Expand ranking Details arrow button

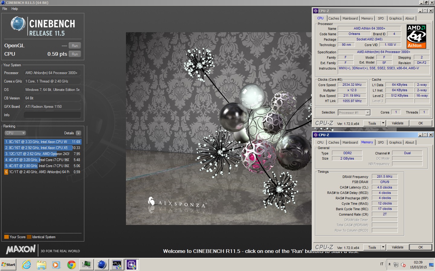pyautogui.click(x=78, y=133)
